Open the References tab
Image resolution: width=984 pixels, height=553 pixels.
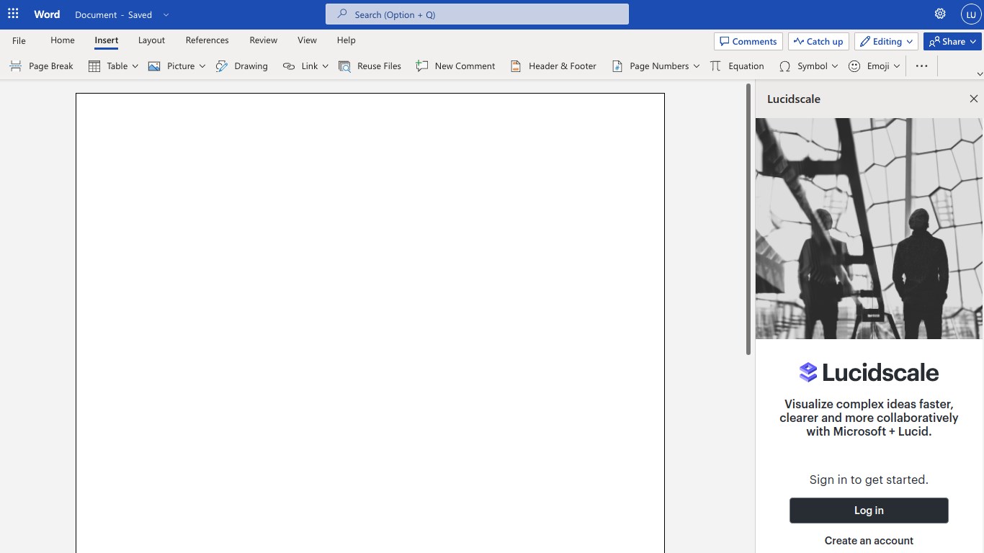[207, 40]
